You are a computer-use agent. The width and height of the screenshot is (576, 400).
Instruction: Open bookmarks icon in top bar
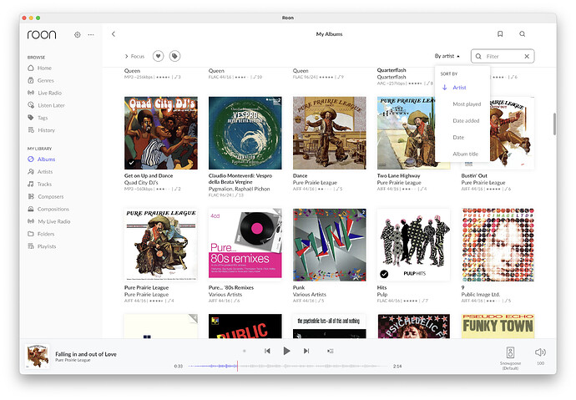click(500, 33)
